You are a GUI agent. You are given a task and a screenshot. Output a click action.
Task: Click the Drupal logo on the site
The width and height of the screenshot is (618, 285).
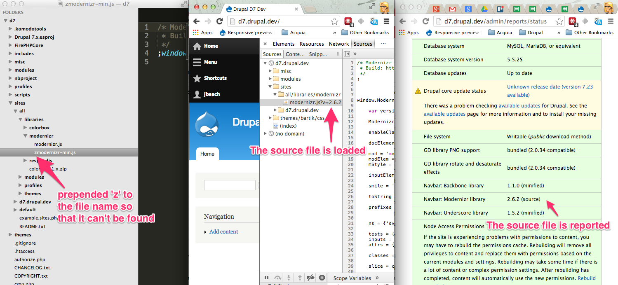tap(207, 123)
